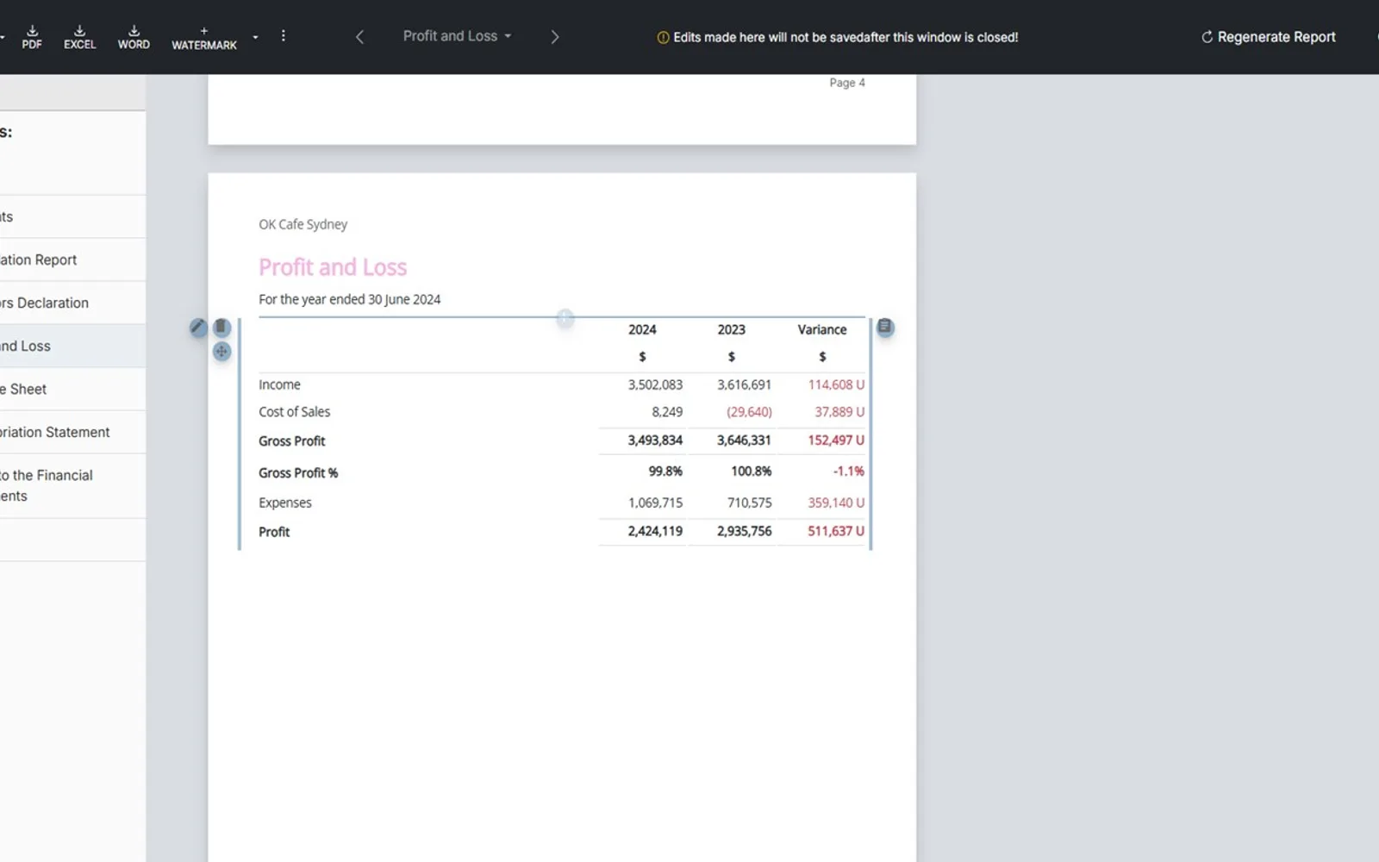1379x862 pixels.
Task: Click the Expenses row label
Action: (285, 503)
